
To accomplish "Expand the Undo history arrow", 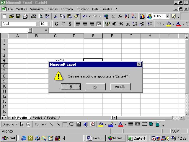I will coord(89,16).
